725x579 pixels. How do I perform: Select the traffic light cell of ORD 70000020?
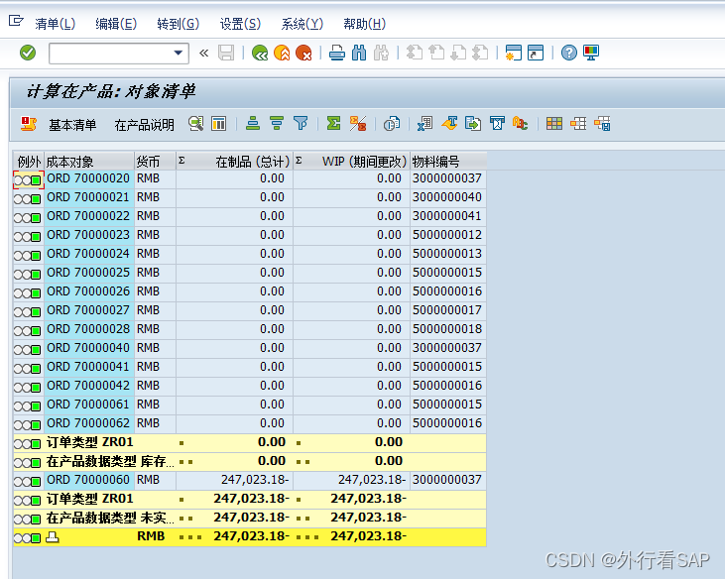click(28, 179)
